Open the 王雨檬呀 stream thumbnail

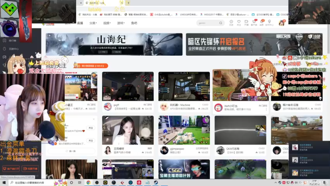(128, 130)
